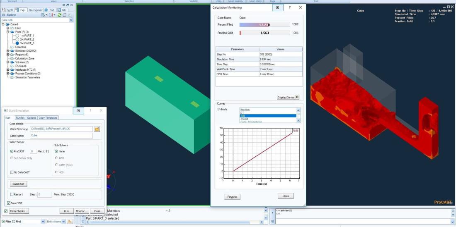The height and width of the screenshot is (227, 456).
Task: Enable the No DataCAST checkbox
Action: tap(12, 172)
